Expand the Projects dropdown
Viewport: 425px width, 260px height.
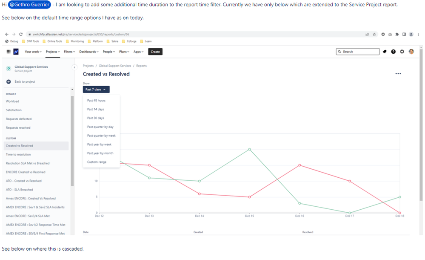53,52
